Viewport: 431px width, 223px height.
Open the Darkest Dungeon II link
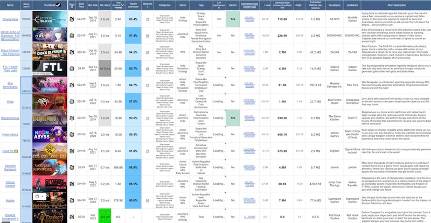[10, 217]
